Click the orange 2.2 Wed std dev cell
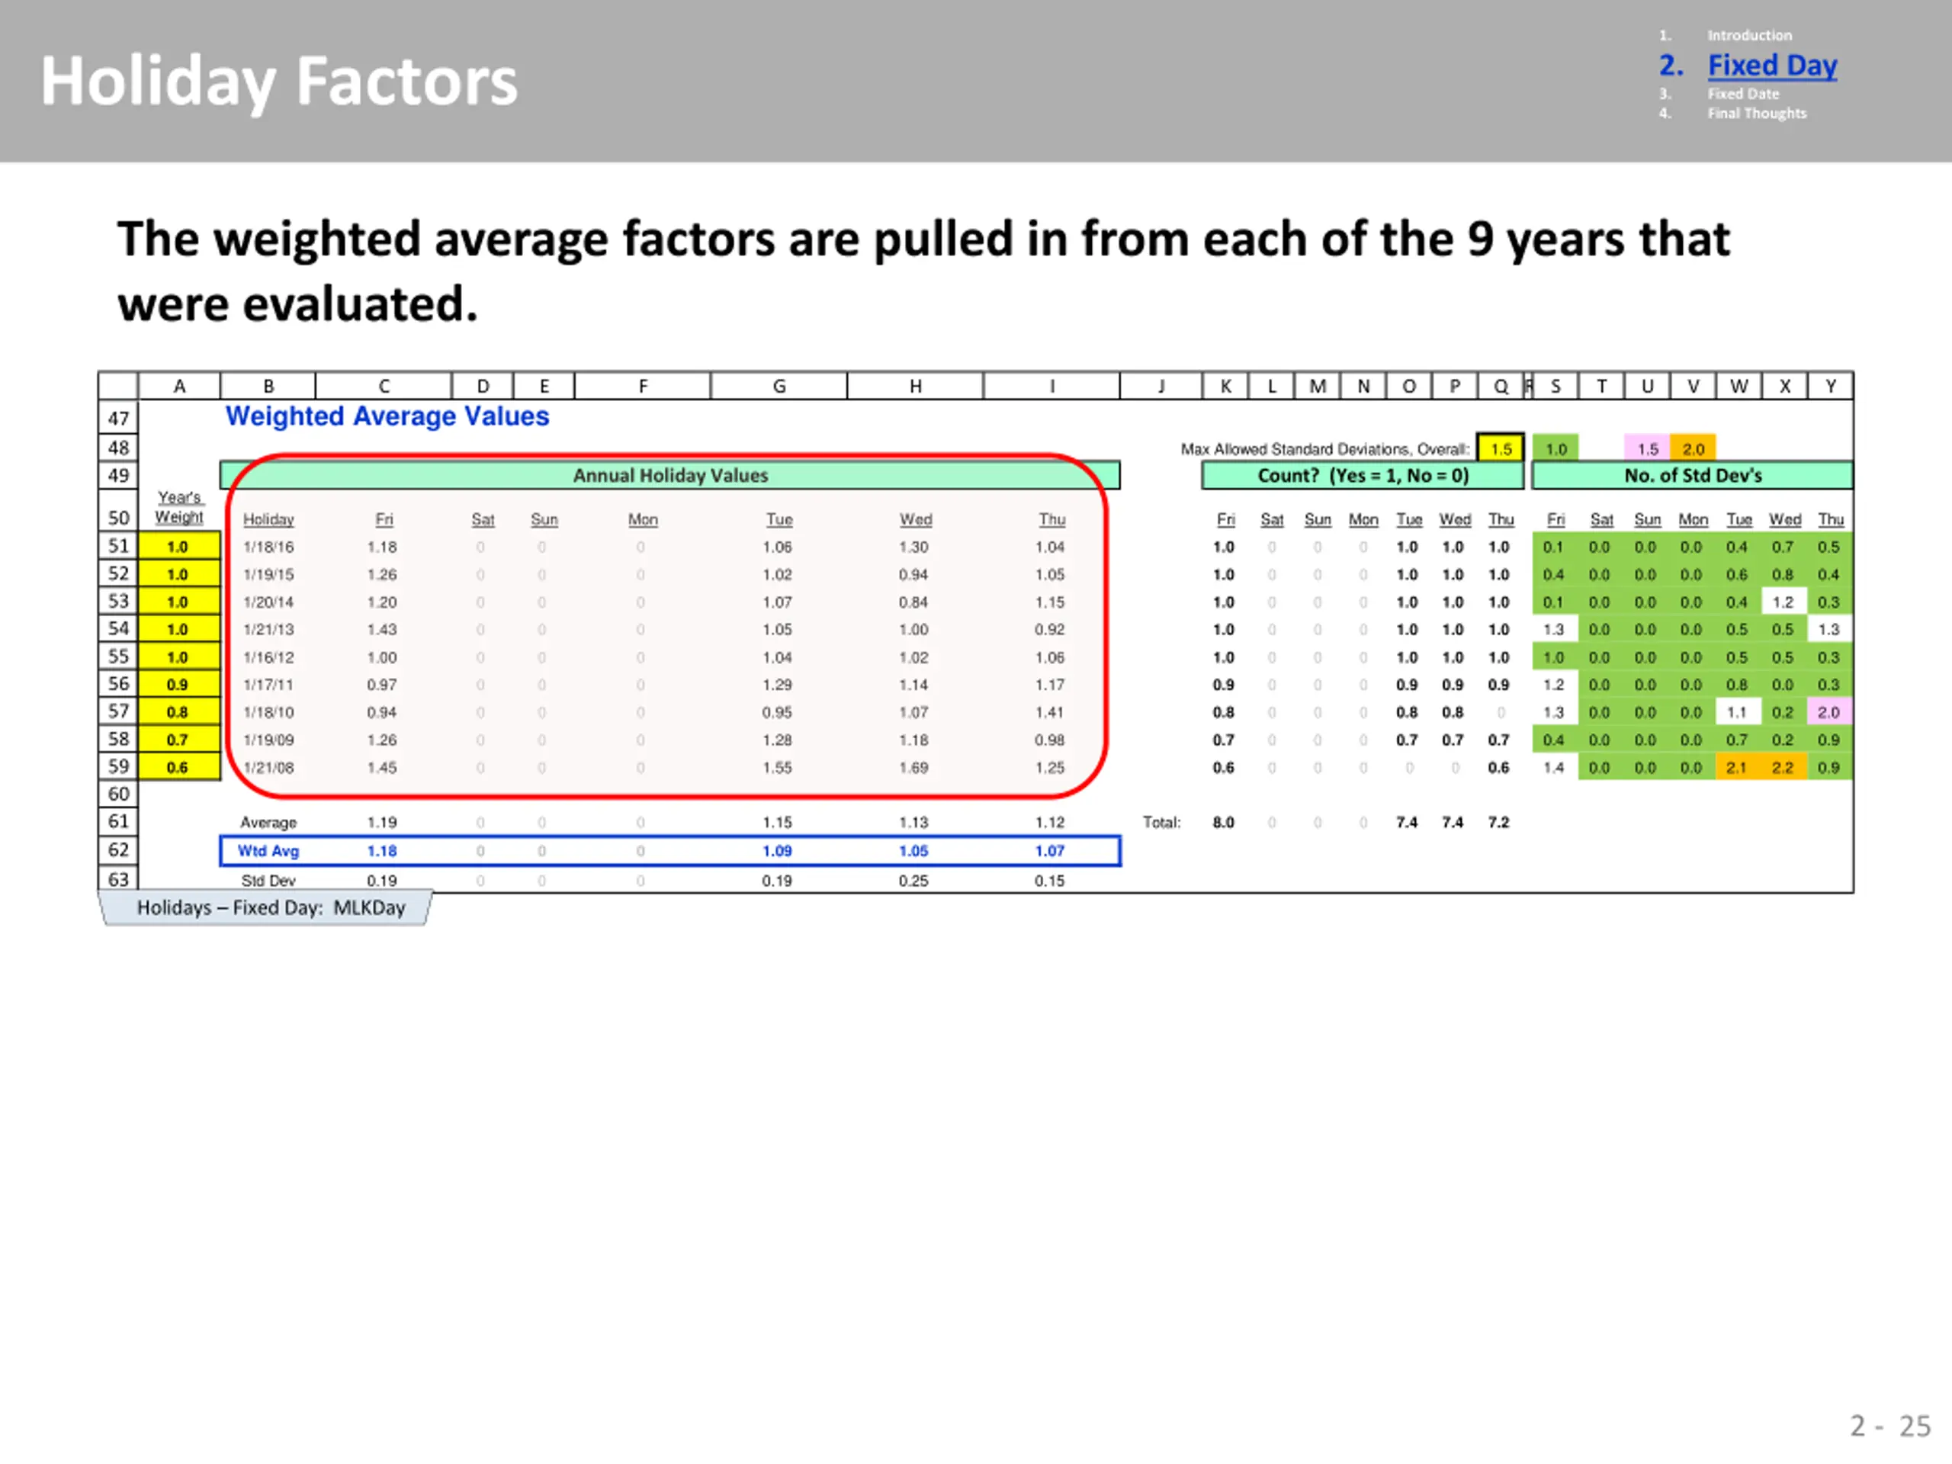 1783,768
